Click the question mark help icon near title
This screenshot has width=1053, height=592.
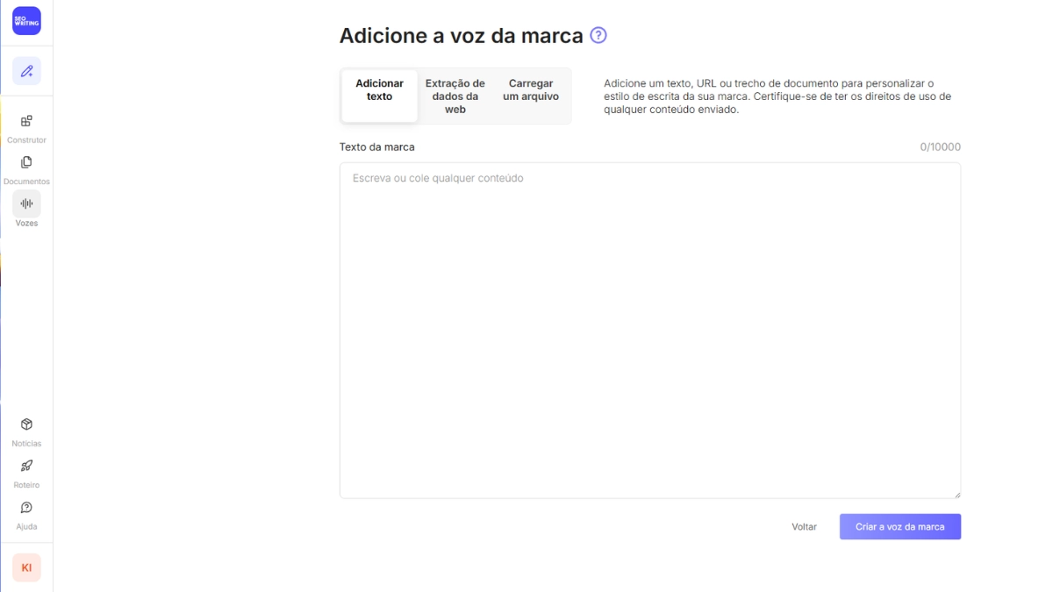(x=598, y=35)
